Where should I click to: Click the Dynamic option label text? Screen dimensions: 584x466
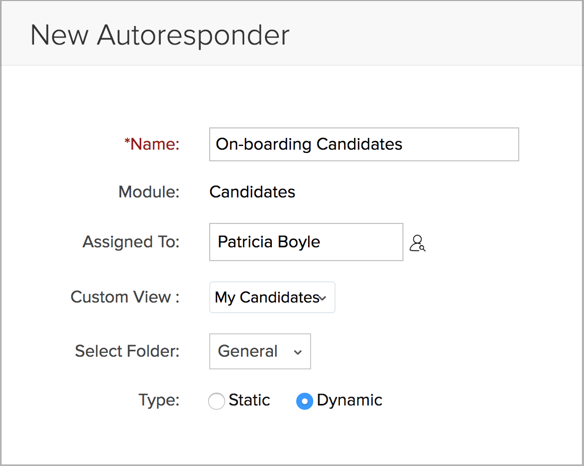(349, 400)
